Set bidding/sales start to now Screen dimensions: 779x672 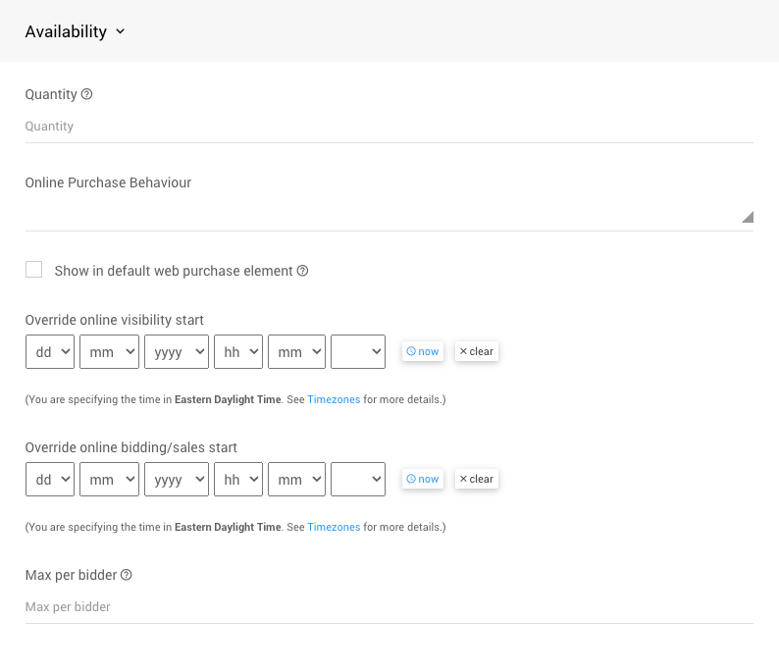point(423,479)
